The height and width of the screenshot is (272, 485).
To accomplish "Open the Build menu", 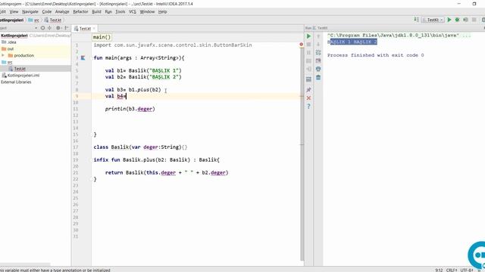I will click(x=96, y=12).
